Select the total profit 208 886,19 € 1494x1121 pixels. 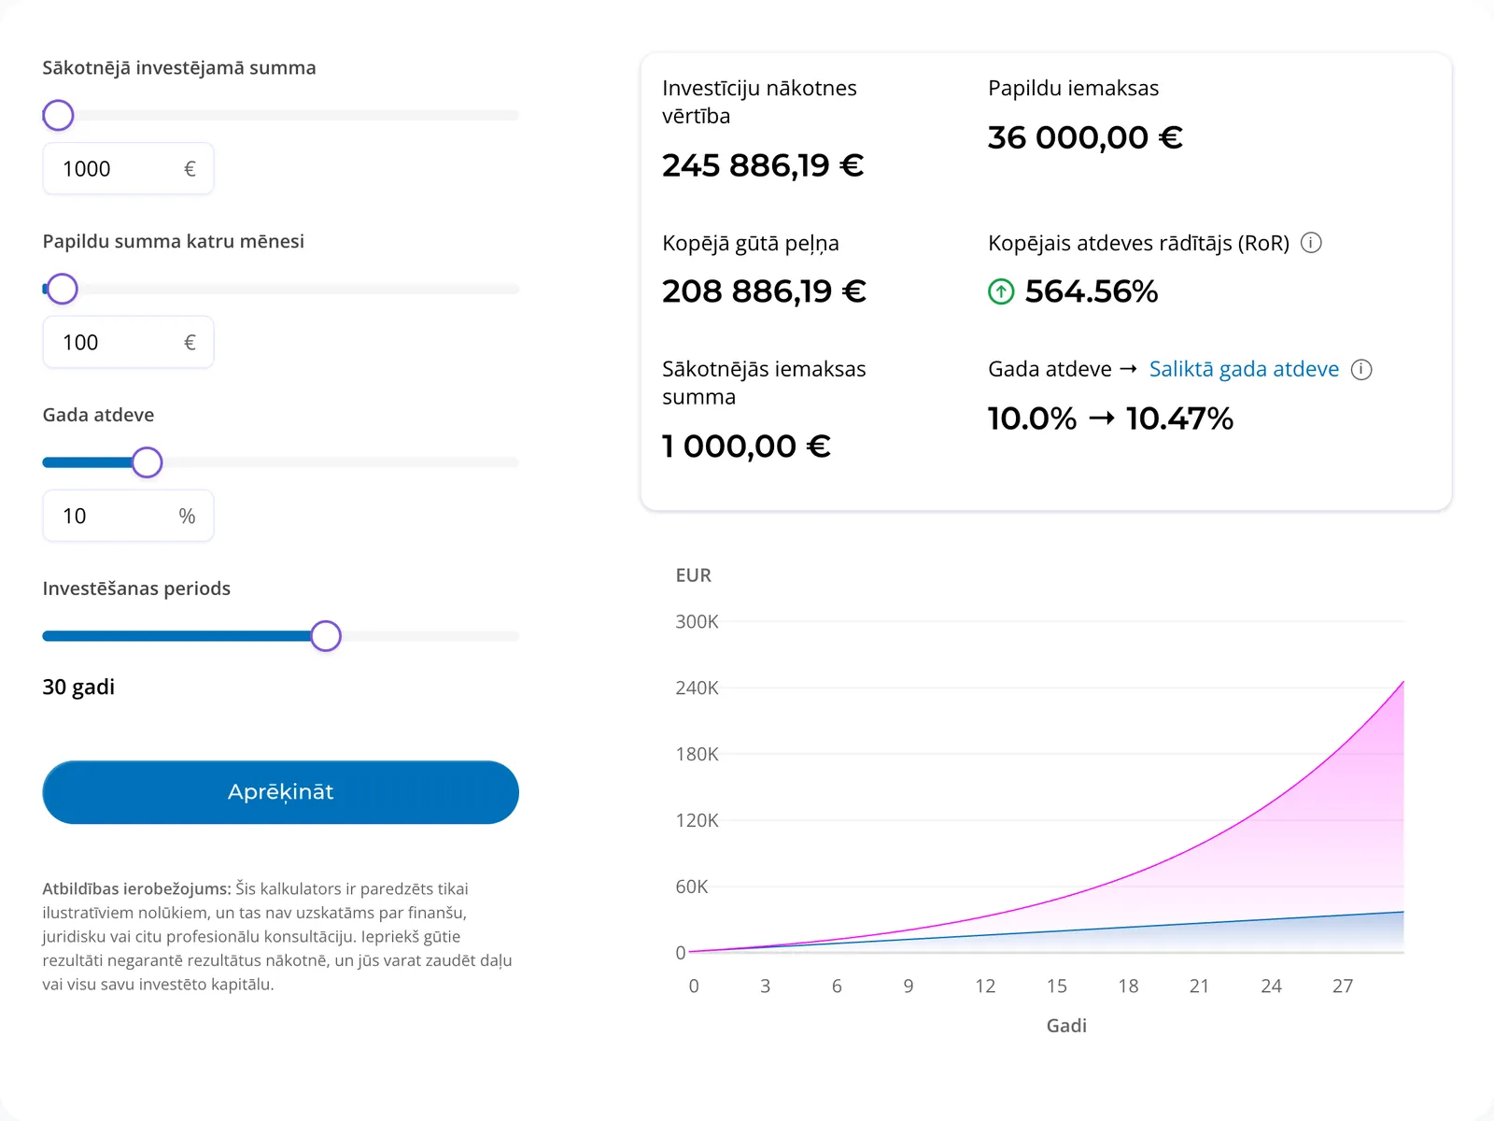(764, 291)
